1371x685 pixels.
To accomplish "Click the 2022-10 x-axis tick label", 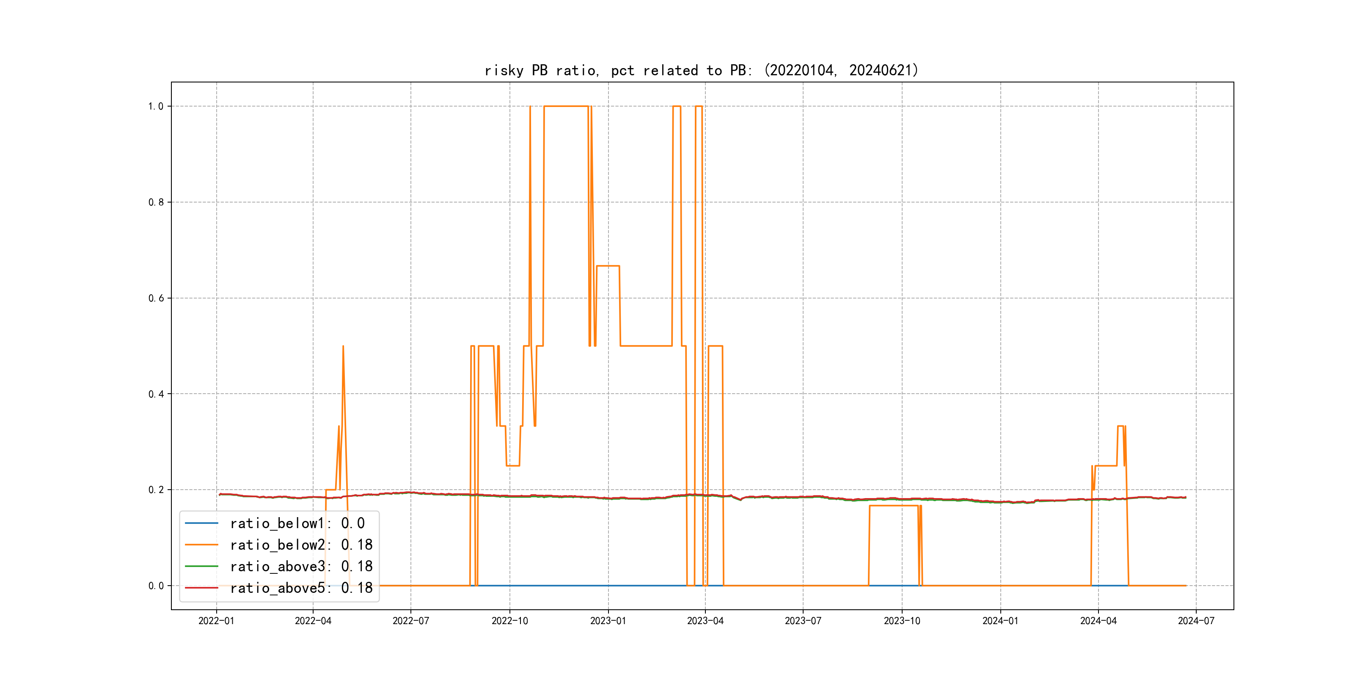I will point(509,621).
